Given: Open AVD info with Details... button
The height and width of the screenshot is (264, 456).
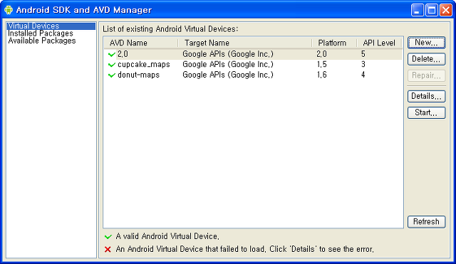Looking at the screenshot, I should [x=426, y=96].
